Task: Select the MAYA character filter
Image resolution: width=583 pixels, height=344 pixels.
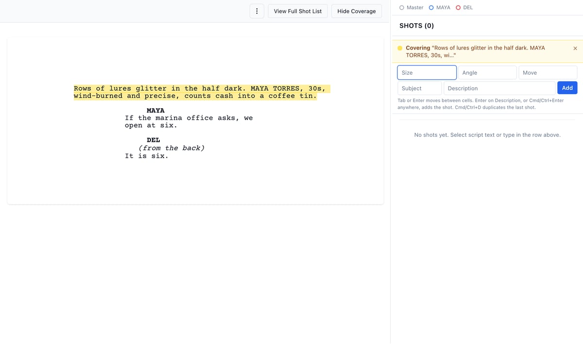Action: click(440, 8)
